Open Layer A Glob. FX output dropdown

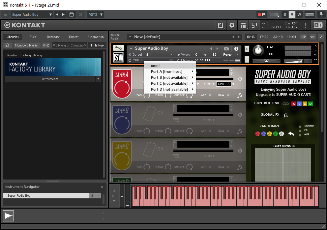coord(233,84)
